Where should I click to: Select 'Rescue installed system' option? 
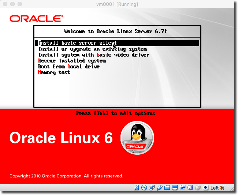(x=72, y=61)
